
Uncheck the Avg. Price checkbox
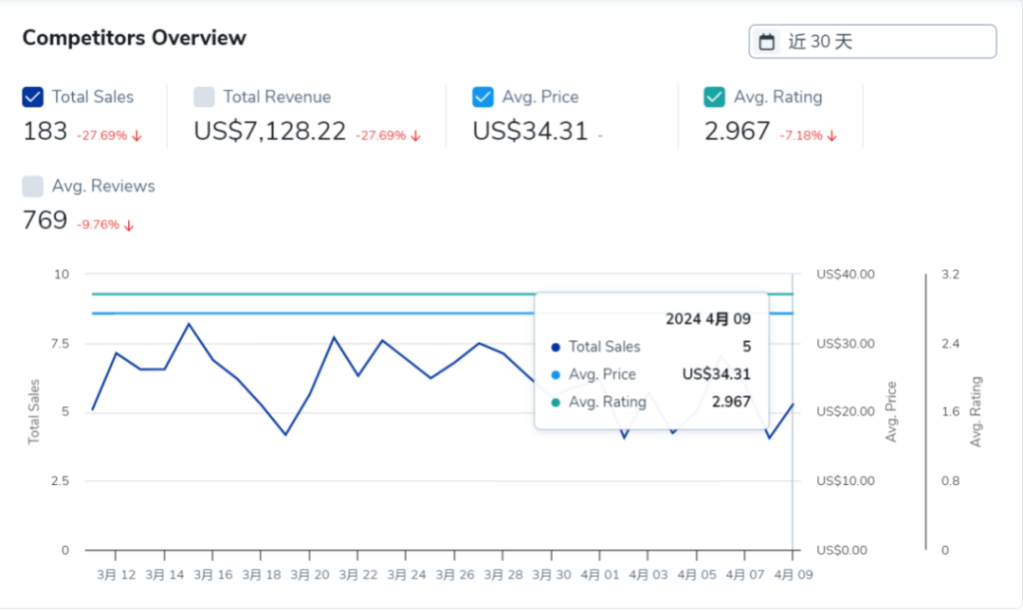coord(484,97)
